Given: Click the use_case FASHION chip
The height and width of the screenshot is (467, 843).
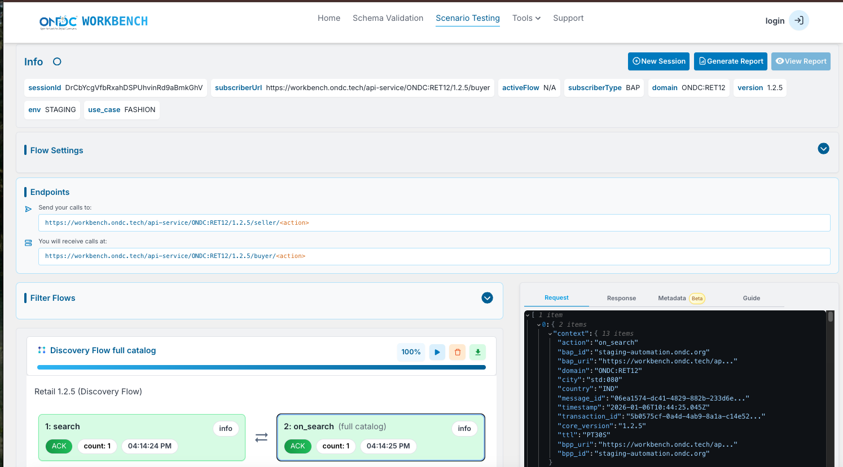Looking at the screenshot, I should point(122,110).
